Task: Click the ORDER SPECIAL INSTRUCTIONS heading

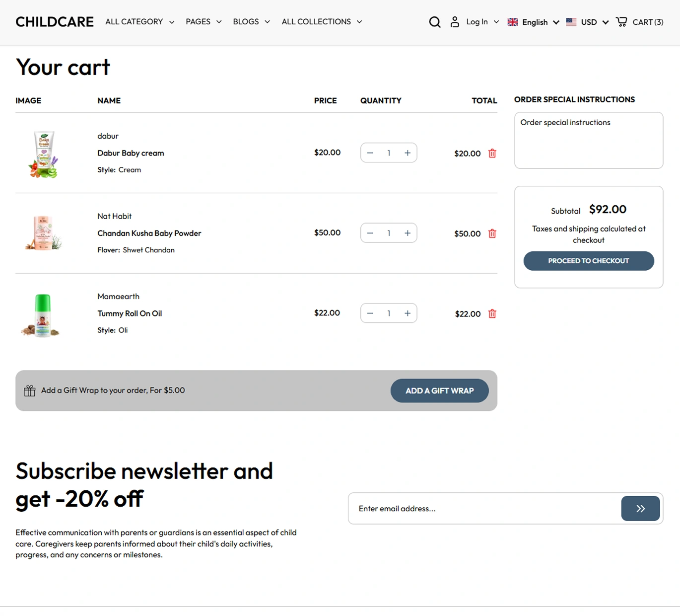Action: point(574,99)
